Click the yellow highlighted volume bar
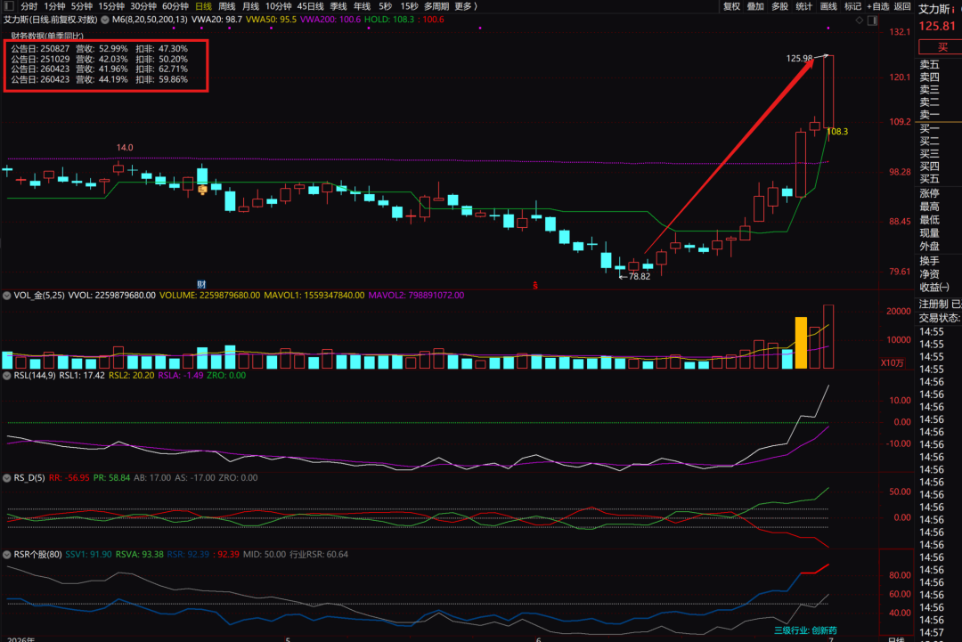The image size is (962, 642). [801, 343]
